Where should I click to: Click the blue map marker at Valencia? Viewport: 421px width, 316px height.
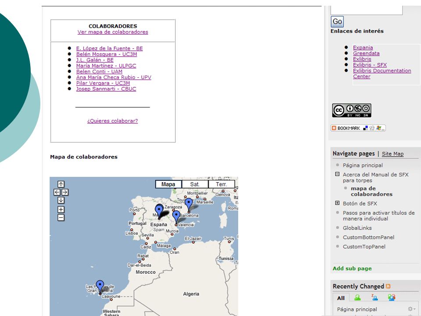(x=176, y=216)
